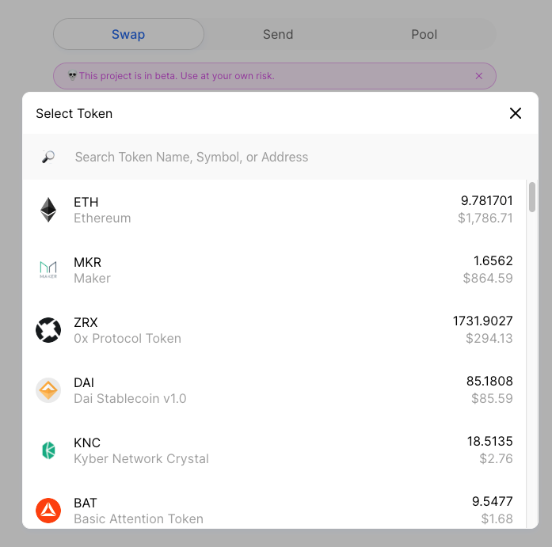Image resolution: width=552 pixels, height=547 pixels.
Task: Choose ETH from the token list
Action: (x=86, y=203)
